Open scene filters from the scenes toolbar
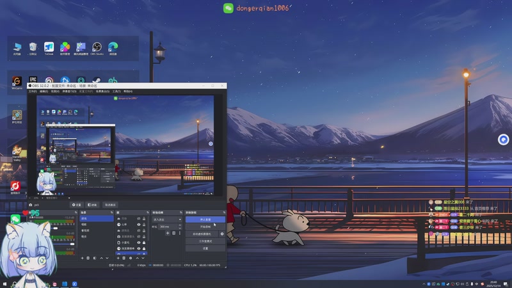This screenshot has width=512, height=288. click(95, 259)
